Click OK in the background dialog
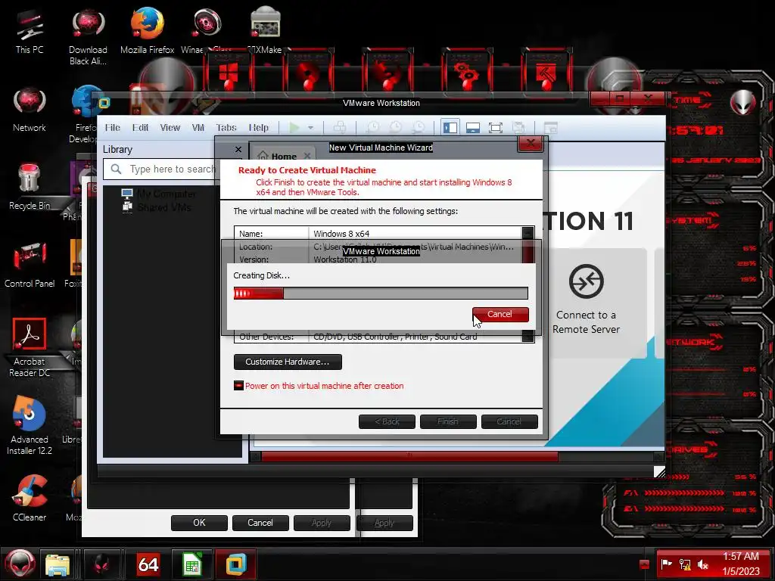This screenshot has height=581, width=775. [199, 523]
